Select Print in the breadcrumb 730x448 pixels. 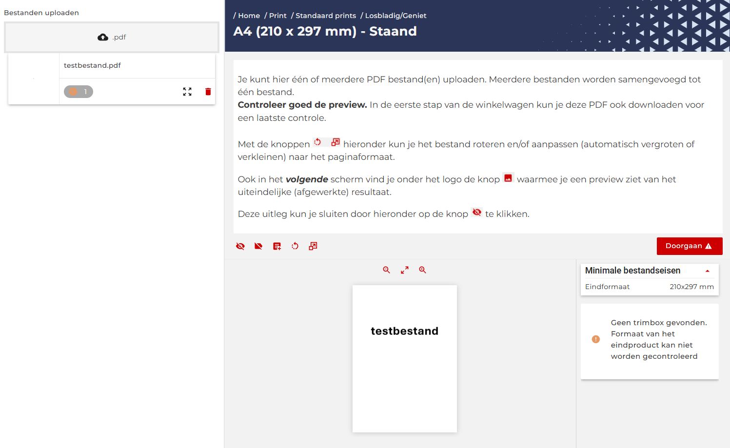click(277, 15)
